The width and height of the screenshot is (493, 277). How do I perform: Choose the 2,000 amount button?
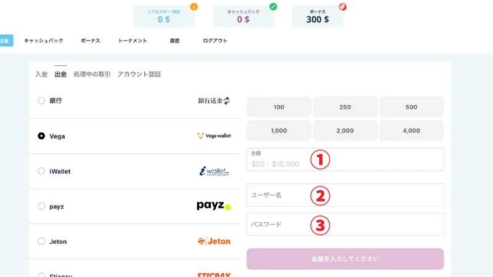tap(345, 130)
